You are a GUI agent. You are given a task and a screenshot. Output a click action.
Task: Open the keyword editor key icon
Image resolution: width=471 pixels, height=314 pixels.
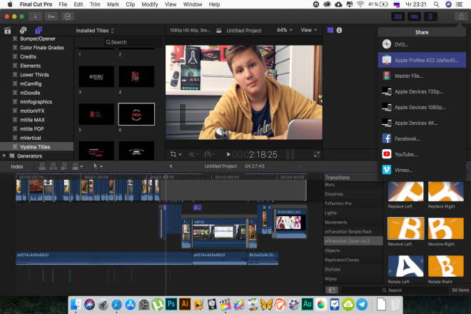coord(51,16)
